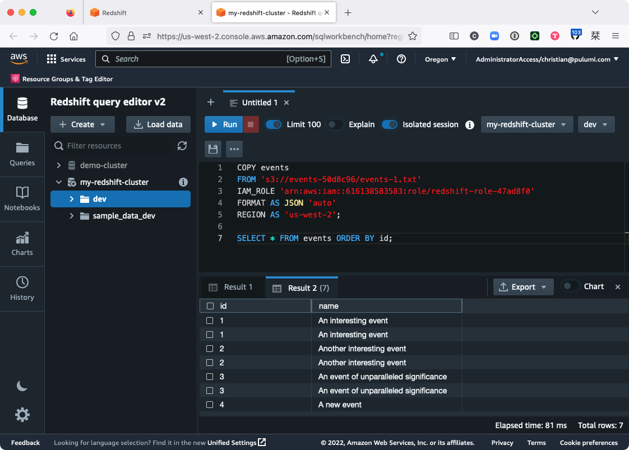Sort by the name column header
Viewport: 629px width, 450px height.
point(387,306)
